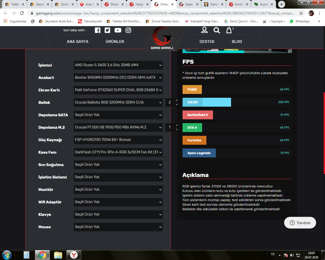Image resolution: width=325 pixels, height=260 pixels.
Task: Open the İnteraktif Vergi Dairesi bookmark
Action: [202, 21]
